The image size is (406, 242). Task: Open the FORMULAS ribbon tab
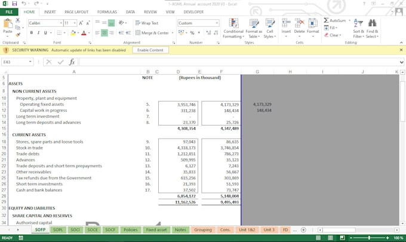click(107, 12)
